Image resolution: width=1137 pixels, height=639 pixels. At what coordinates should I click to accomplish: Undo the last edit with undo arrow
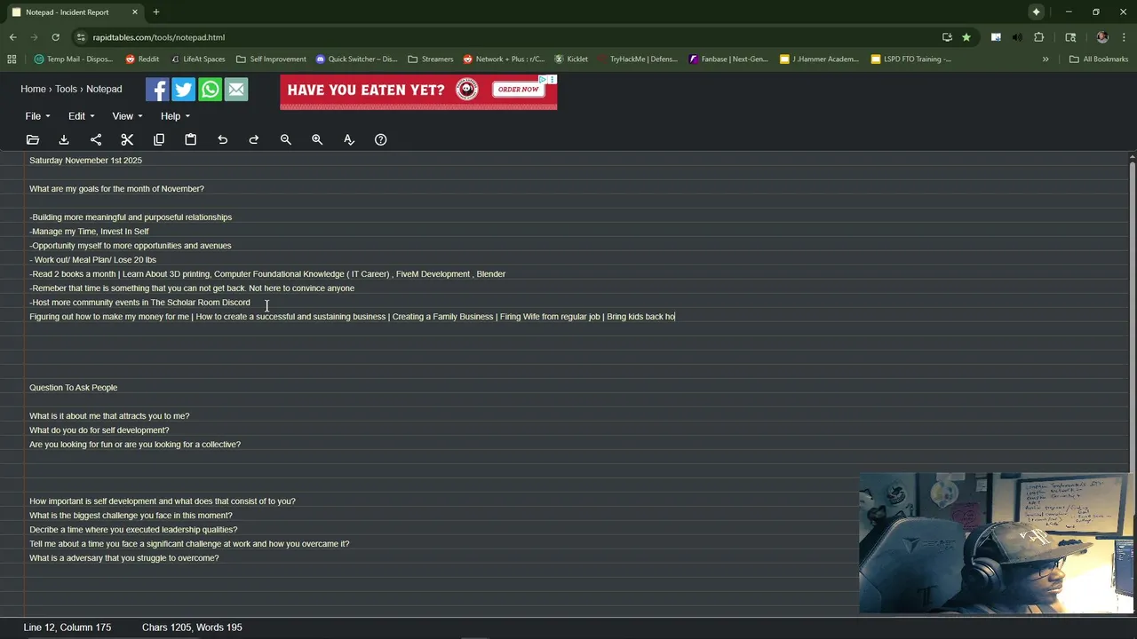point(222,139)
